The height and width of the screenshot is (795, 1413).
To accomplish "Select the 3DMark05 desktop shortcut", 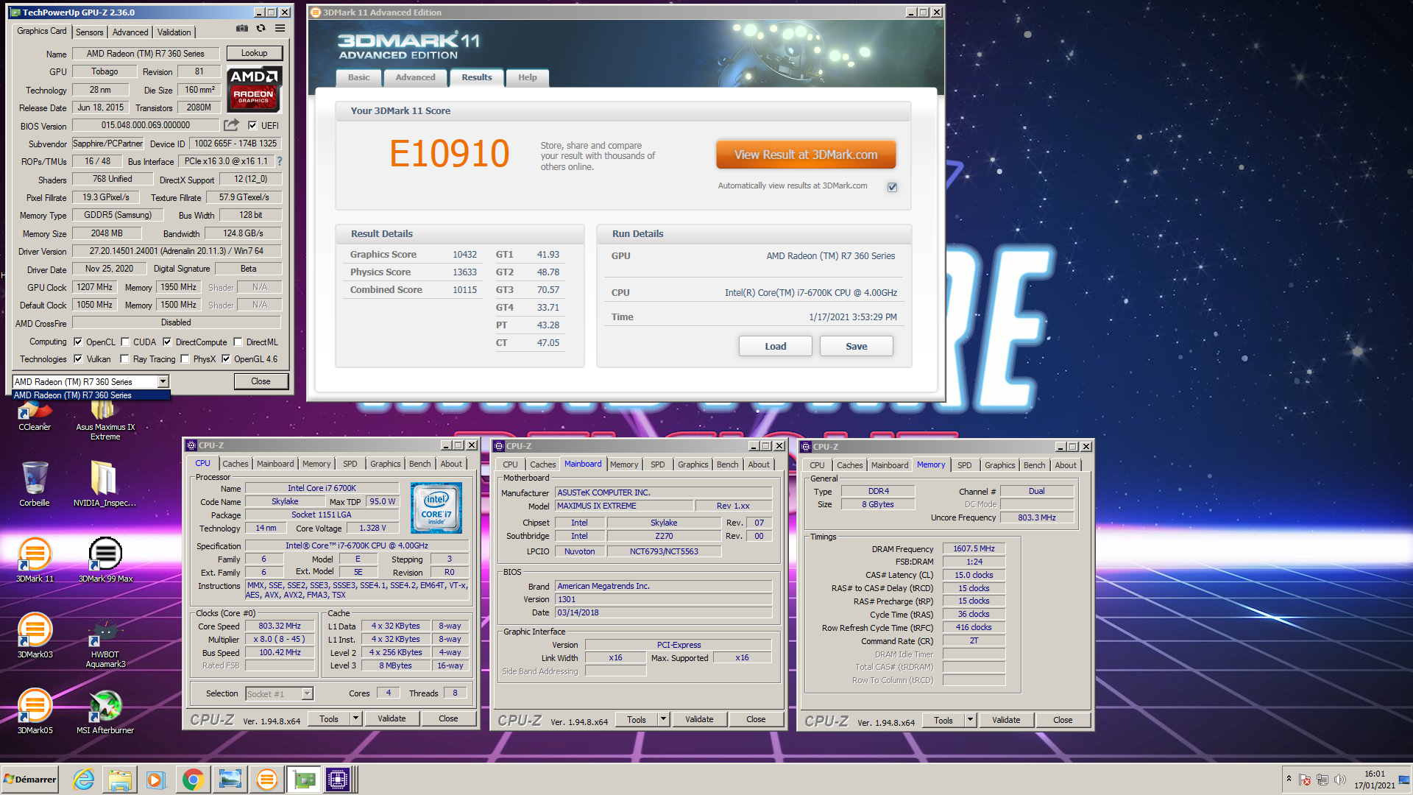I will click(35, 712).
